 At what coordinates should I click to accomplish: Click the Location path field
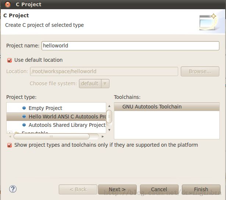[104, 71]
